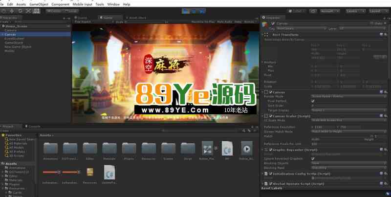Open the Rect Transform help book icon
391x197 pixels.
[382, 34]
